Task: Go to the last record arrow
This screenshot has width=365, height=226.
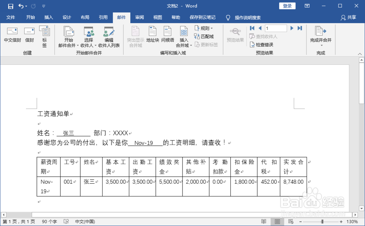Action: coord(300,28)
